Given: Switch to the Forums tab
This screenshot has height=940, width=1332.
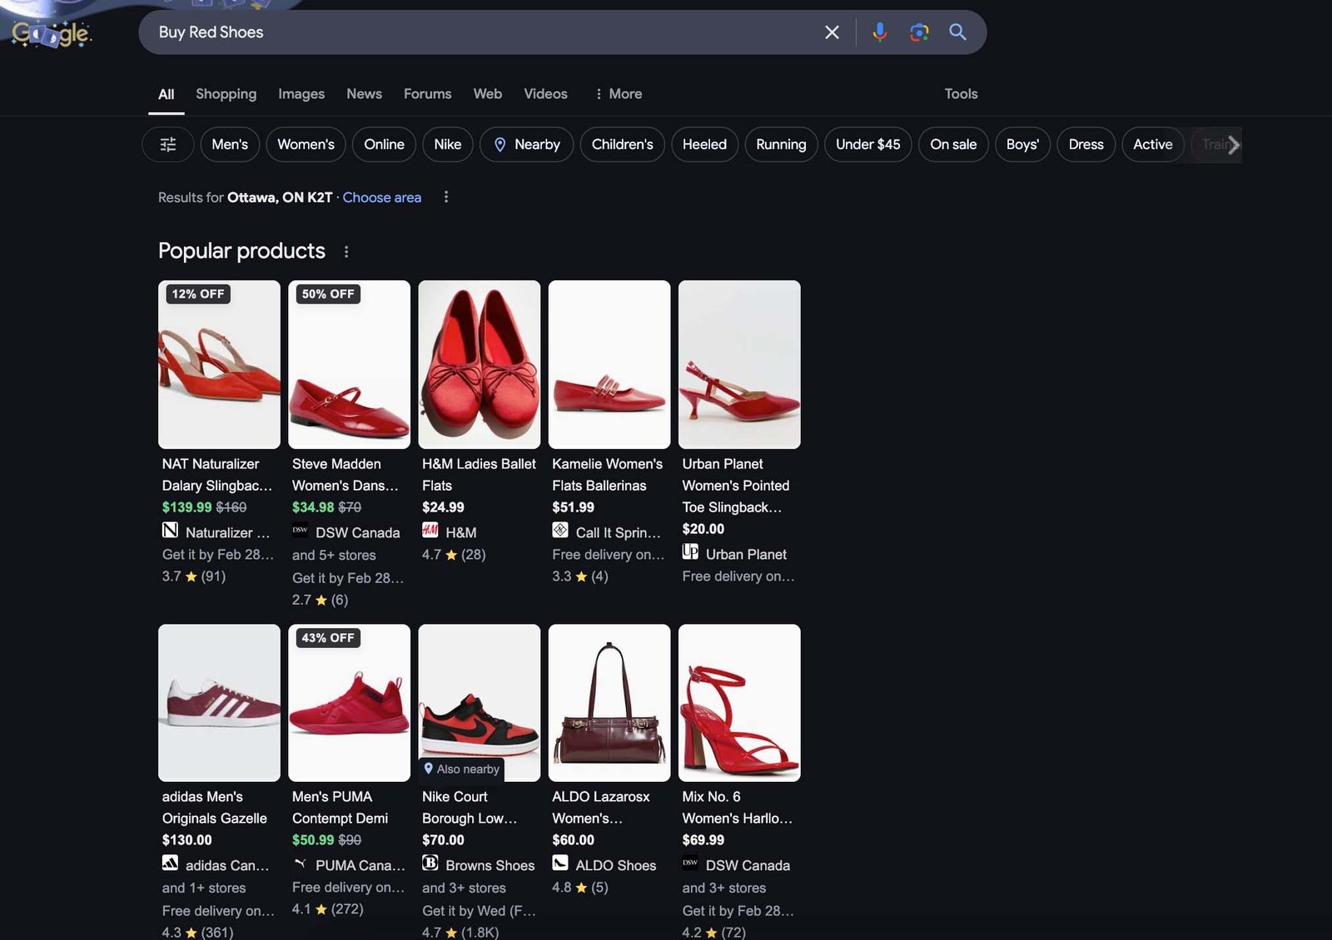Looking at the screenshot, I should click(427, 94).
